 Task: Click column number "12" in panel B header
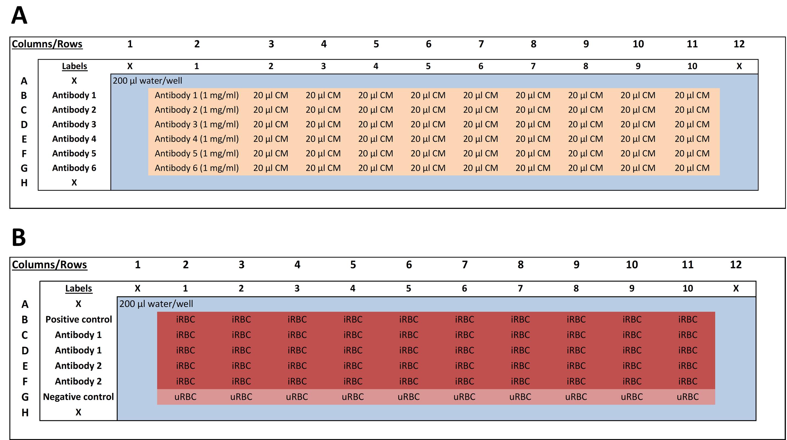pos(736,265)
